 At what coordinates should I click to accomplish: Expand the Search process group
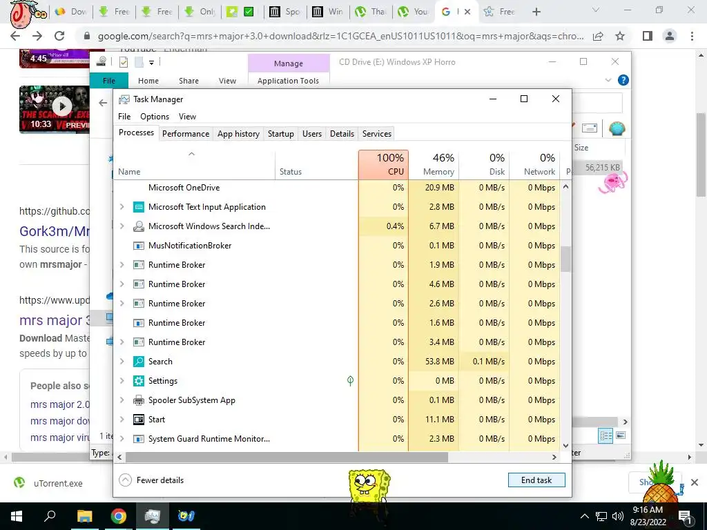point(122,362)
